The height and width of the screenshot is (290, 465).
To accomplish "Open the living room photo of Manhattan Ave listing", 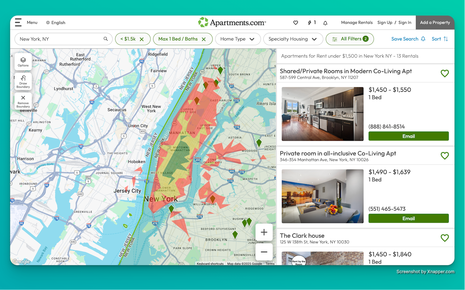I will pyautogui.click(x=323, y=196).
